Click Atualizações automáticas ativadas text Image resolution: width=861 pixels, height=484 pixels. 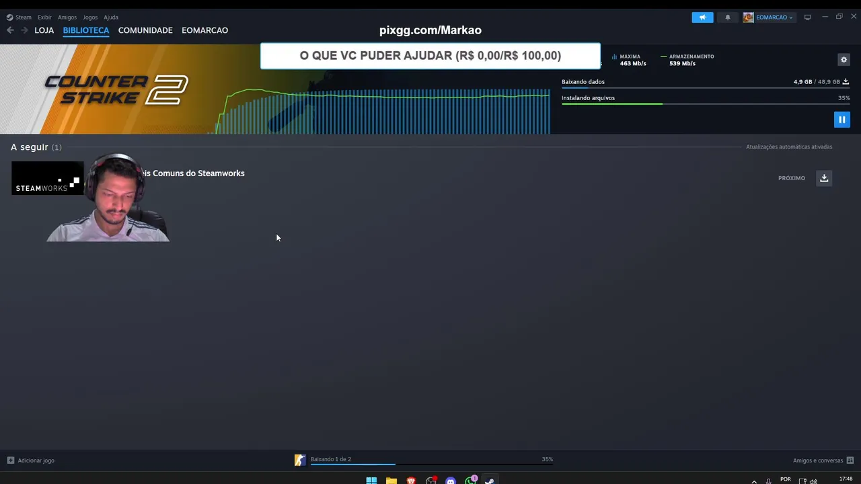789,147
